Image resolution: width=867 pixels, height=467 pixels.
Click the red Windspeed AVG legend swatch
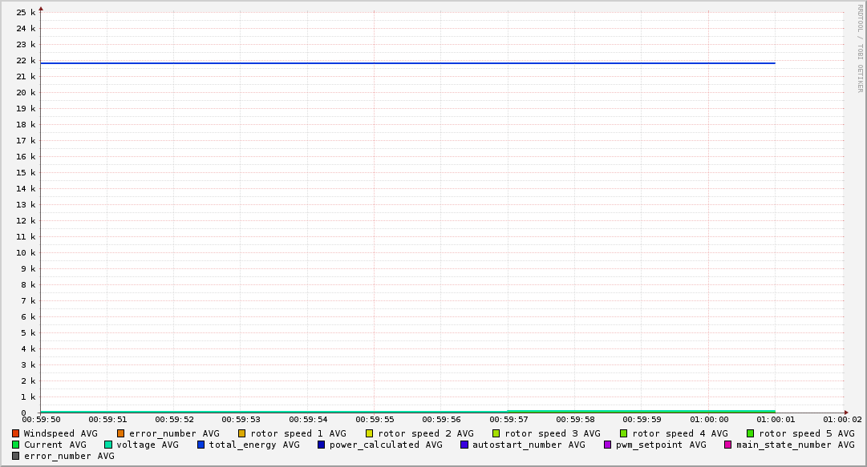click(16, 433)
